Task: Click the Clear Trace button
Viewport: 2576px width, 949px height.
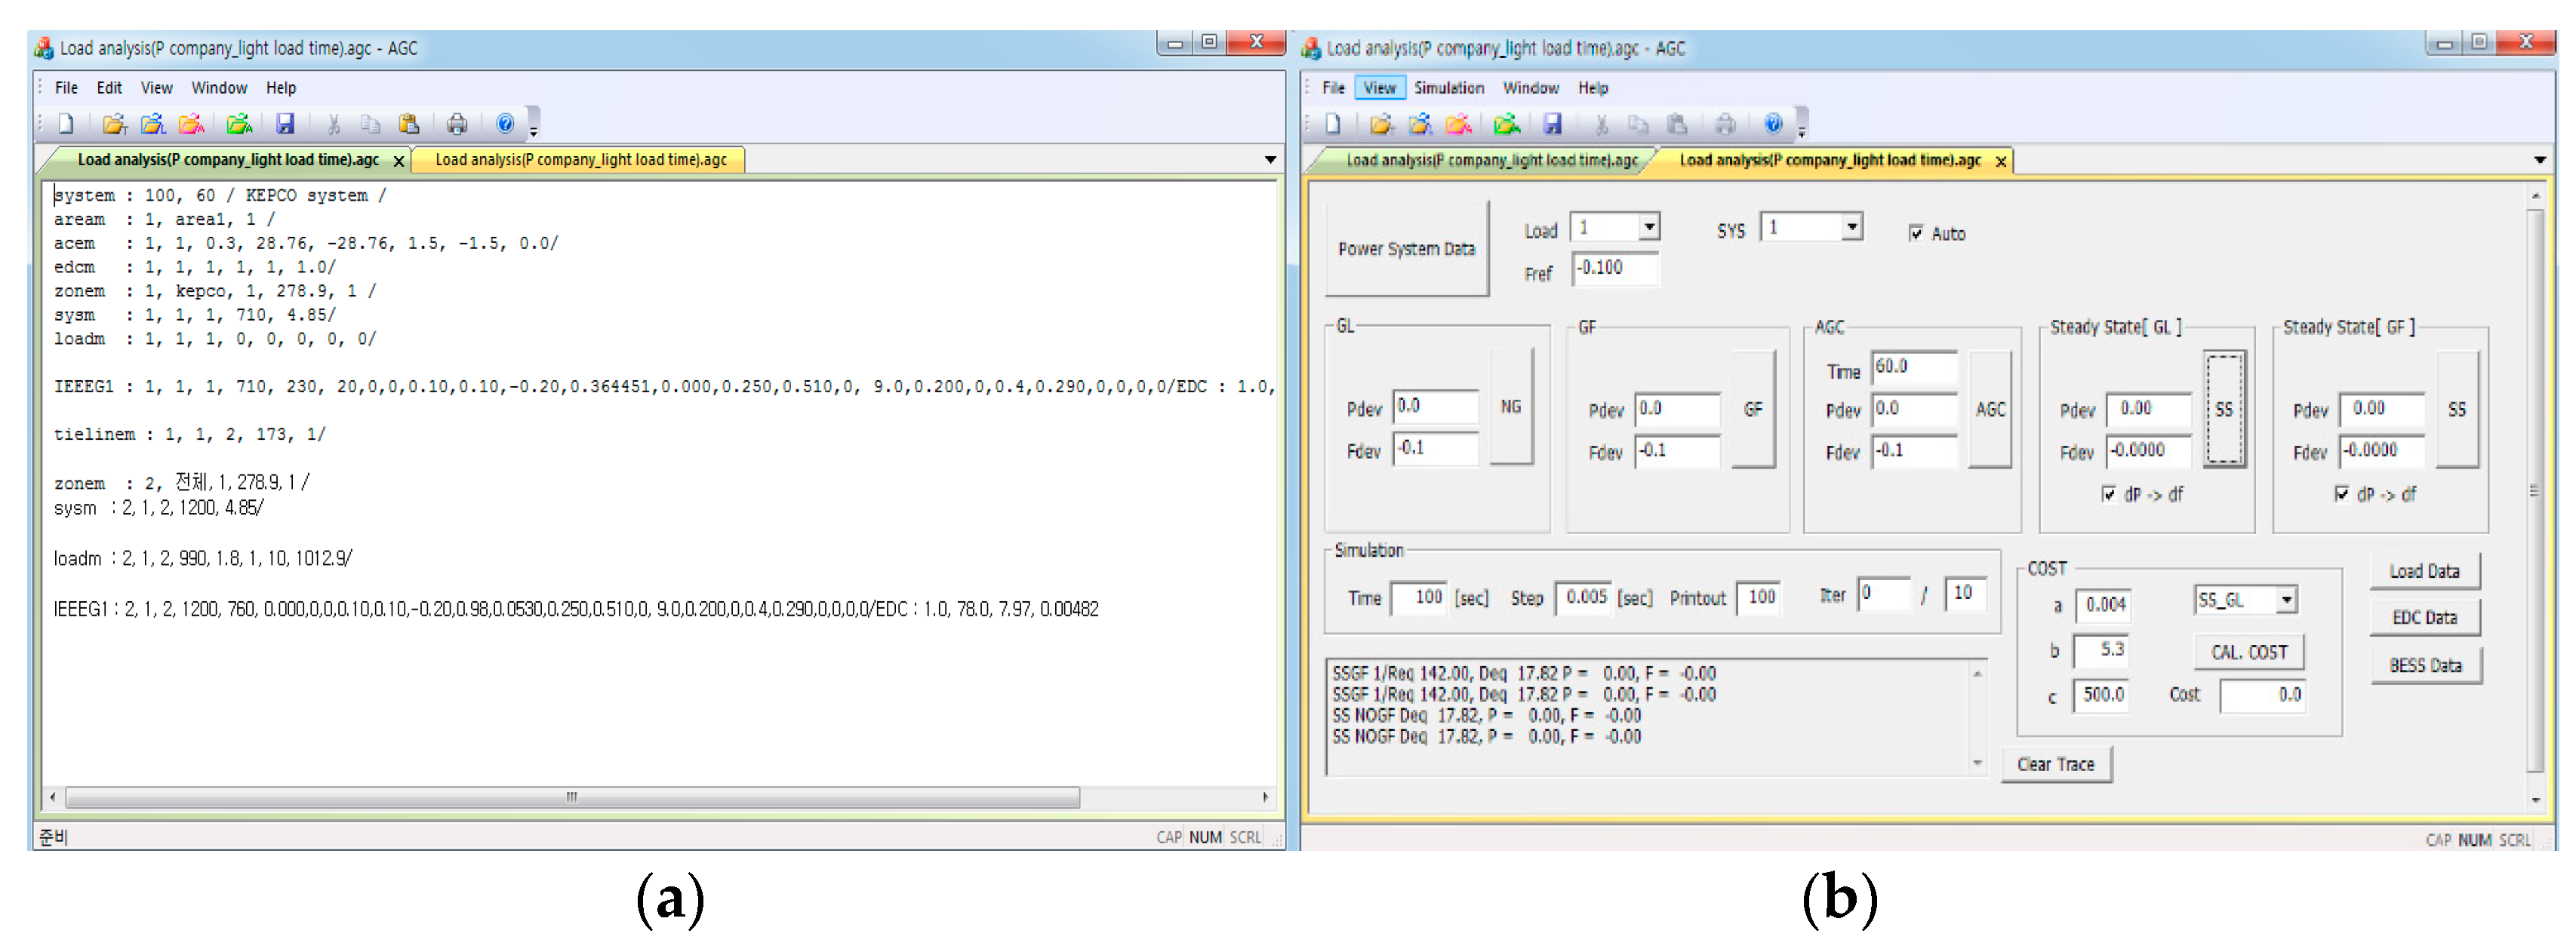Action: [2055, 764]
